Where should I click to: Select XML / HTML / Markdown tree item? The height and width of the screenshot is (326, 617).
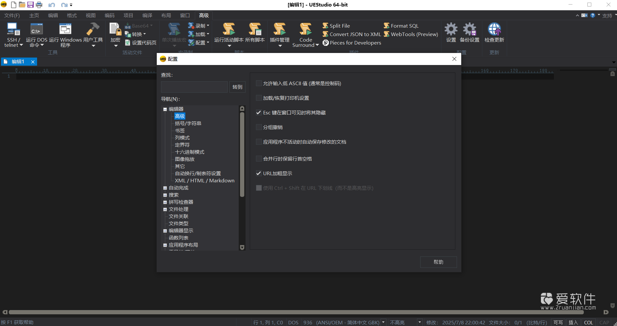coord(205,181)
